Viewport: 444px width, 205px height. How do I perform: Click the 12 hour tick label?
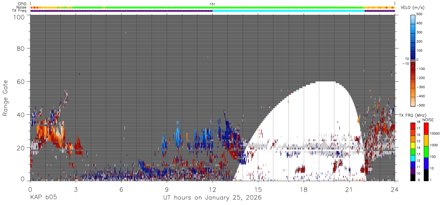(213, 189)
